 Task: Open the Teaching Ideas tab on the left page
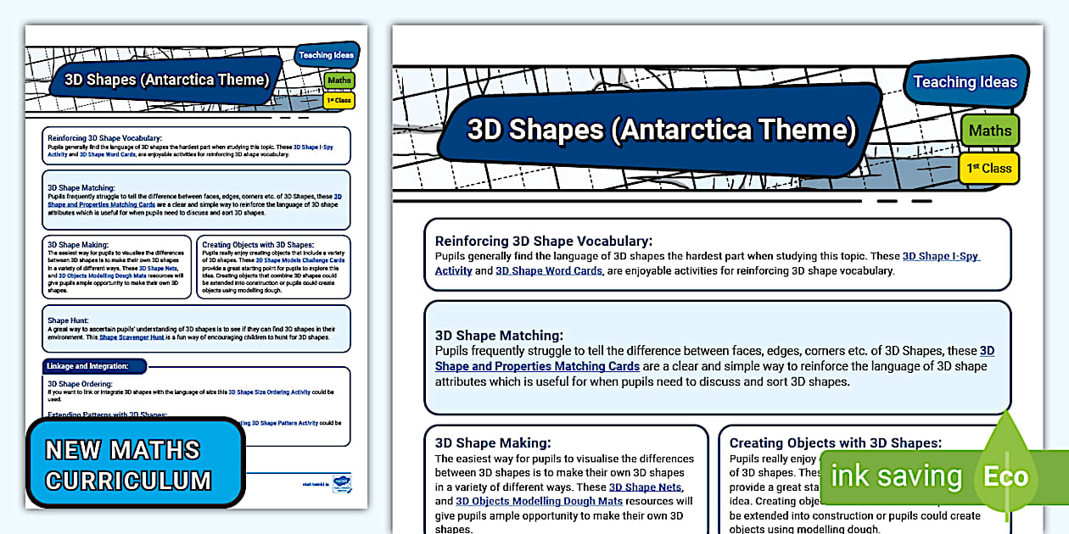327,54
